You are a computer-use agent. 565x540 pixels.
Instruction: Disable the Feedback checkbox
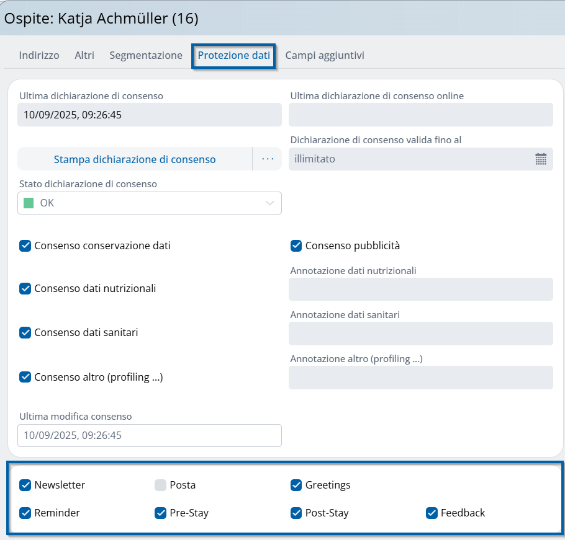pos(432,513)
